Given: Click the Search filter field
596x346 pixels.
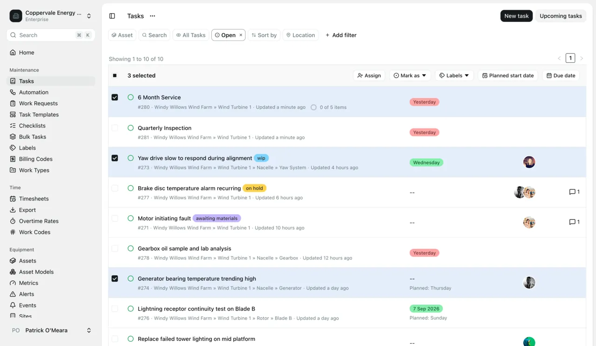Looking at the screenshot, I should pos(154,35).
